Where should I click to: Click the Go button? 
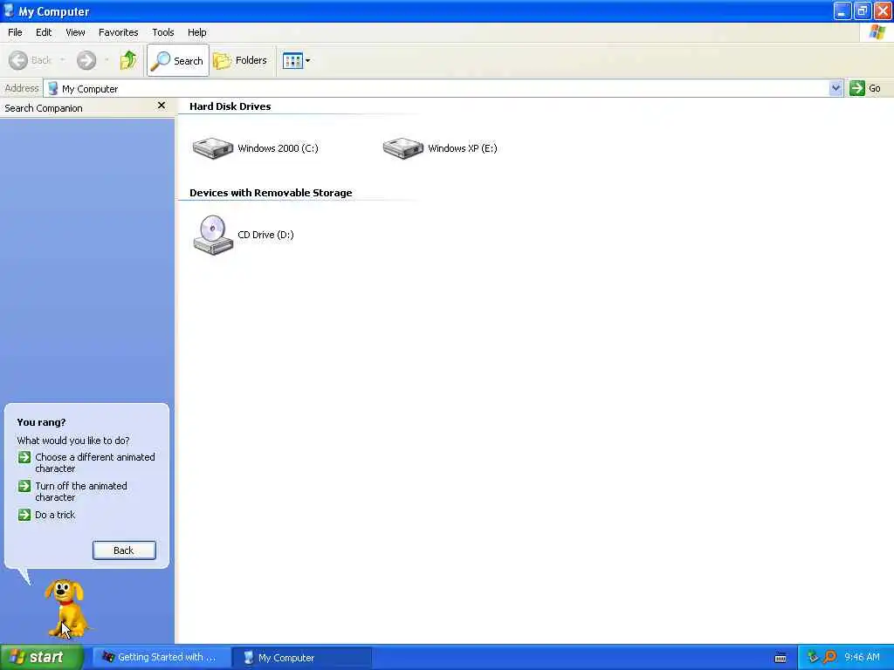click(865, 88)
